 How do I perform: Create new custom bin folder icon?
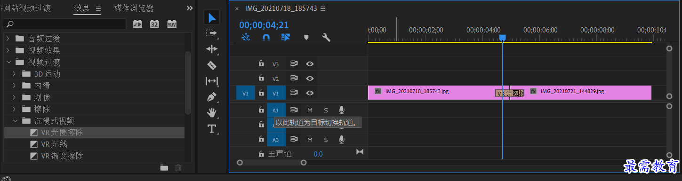click(164, 167)
